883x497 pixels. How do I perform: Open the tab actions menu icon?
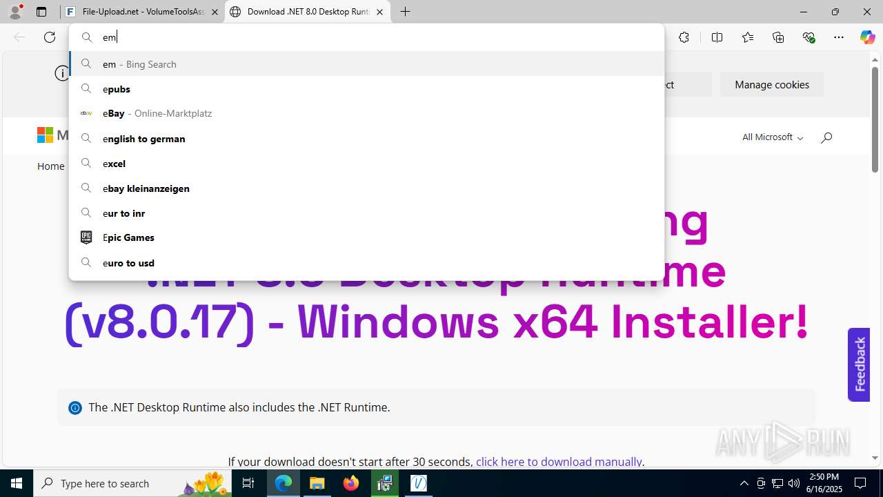(x=41, y=12)
